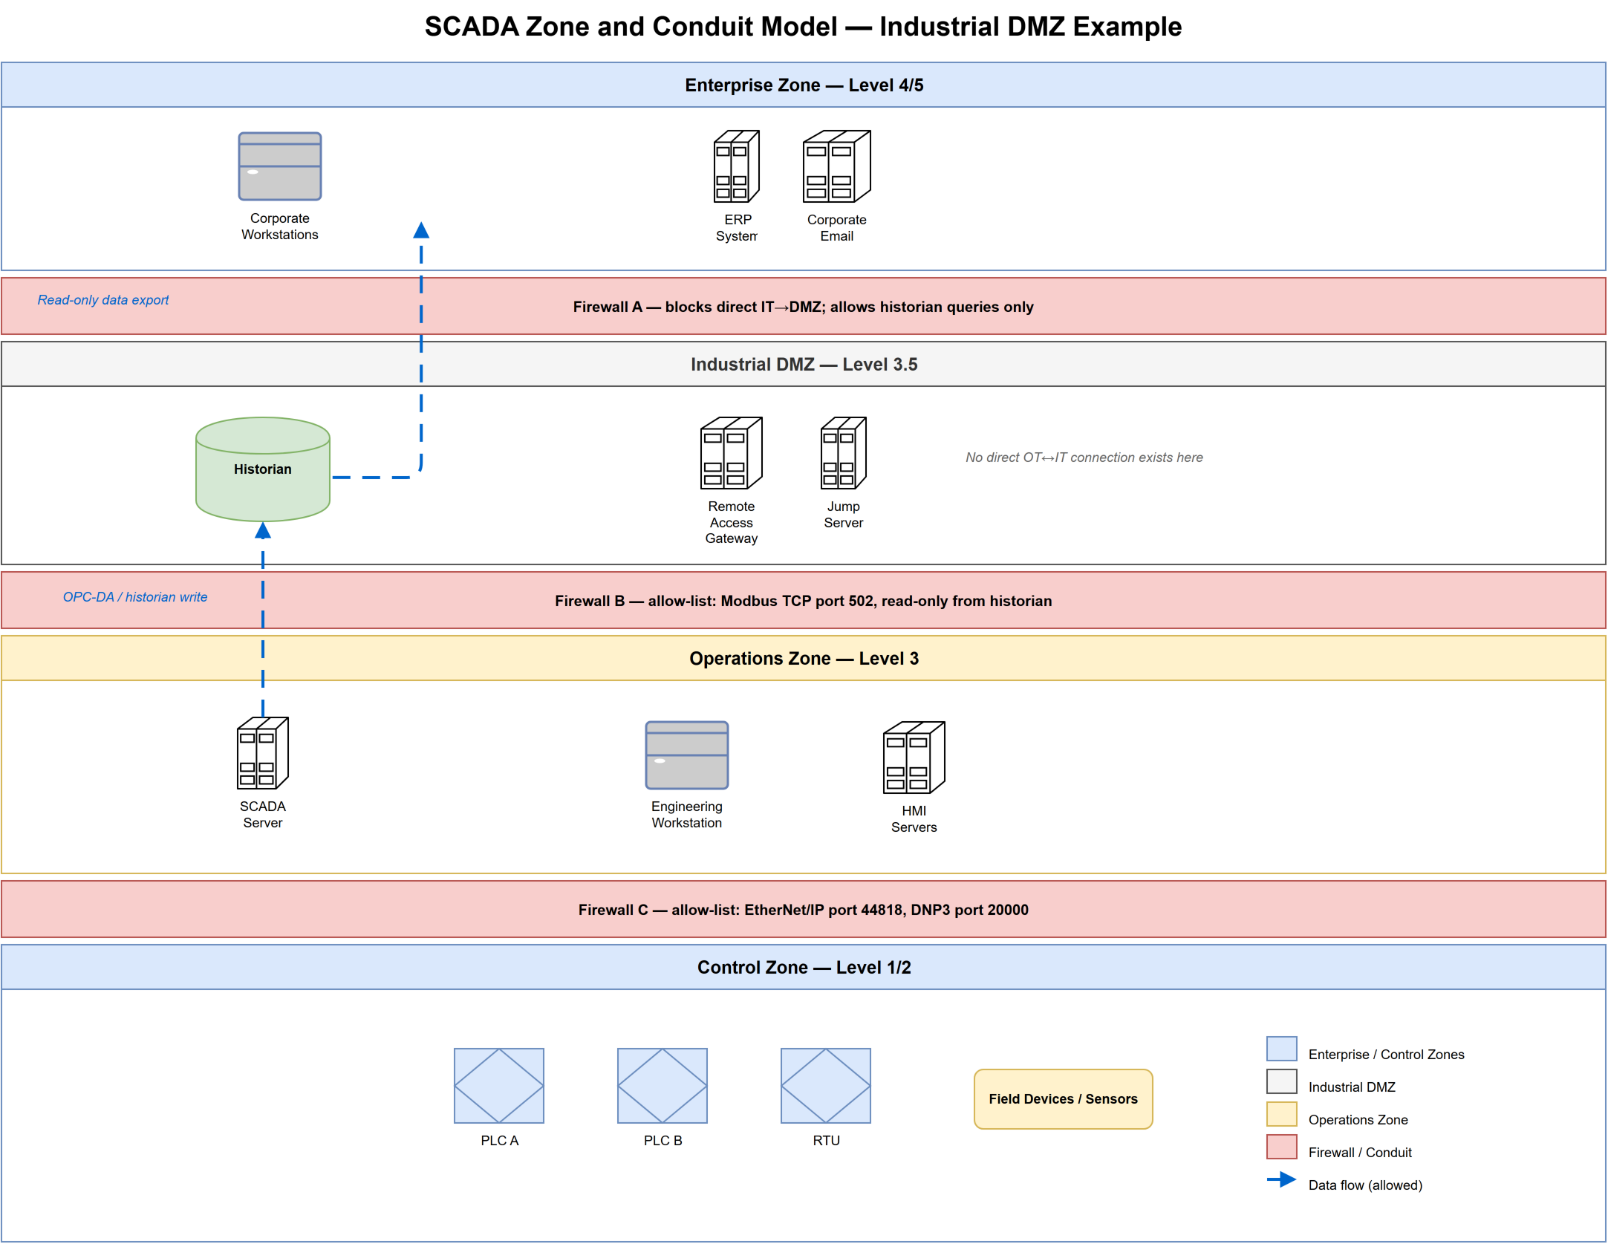Select the Firewall B allow-list text
The image size is (1608, 1244).
point(803,601)
